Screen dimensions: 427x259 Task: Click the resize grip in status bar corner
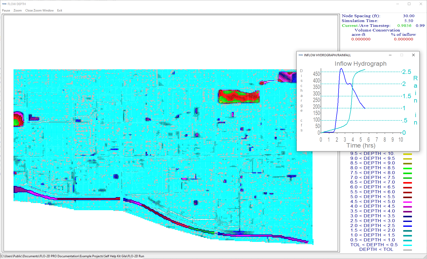click(425, 257)
